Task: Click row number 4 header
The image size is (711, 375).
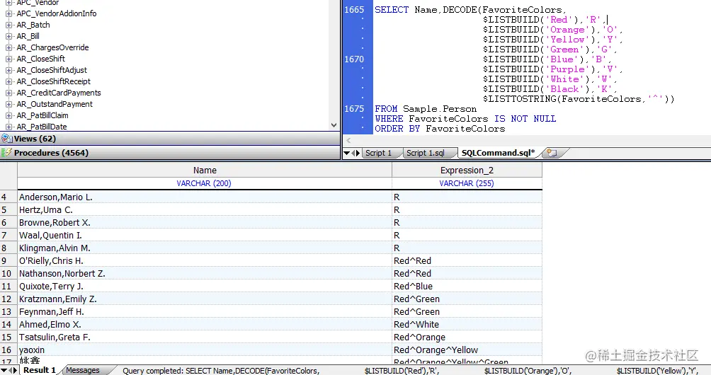Action: [x=8, y=197]
